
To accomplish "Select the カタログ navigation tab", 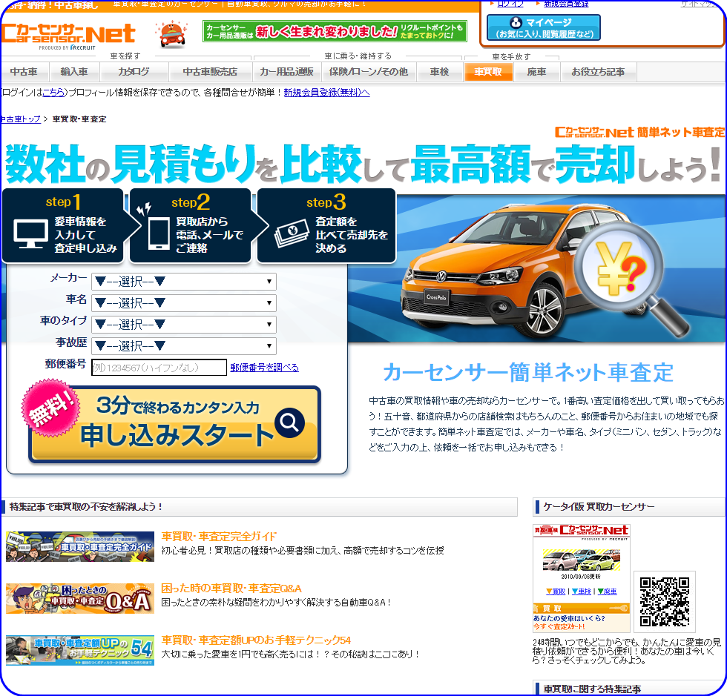I will point(134,72).
